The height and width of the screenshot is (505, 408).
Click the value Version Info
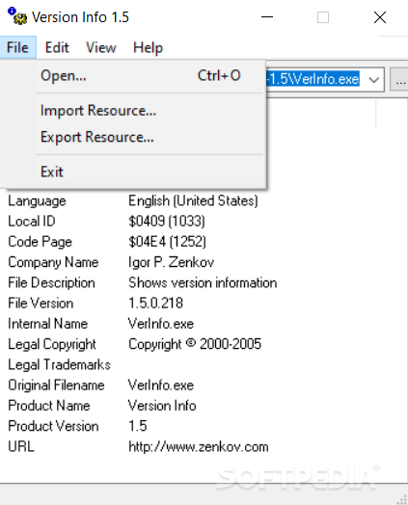coord(162,406)
